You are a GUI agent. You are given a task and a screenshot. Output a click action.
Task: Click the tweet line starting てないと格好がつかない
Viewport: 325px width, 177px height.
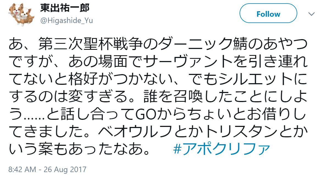pyautogui.click(x=158, y=79)
